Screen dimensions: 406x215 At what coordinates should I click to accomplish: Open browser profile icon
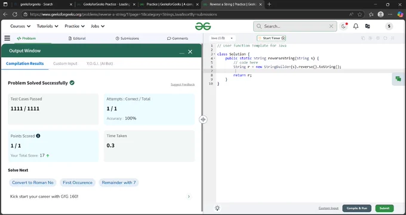click(381, 14)
